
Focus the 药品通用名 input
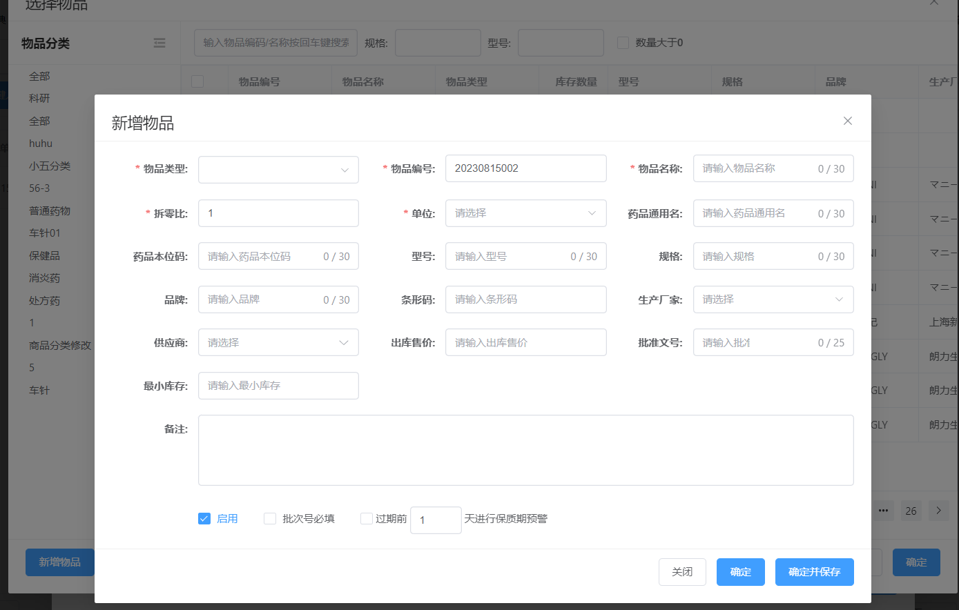pyautogui.click(x=773, y=213)
